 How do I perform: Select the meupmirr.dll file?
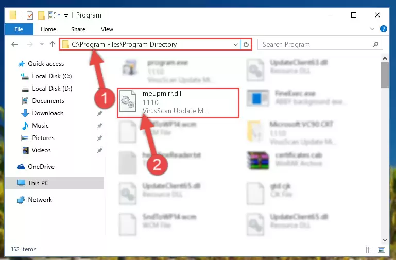pos(178,103)
